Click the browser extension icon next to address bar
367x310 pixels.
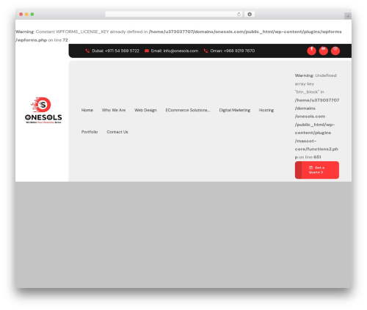[x=250, y=14]
